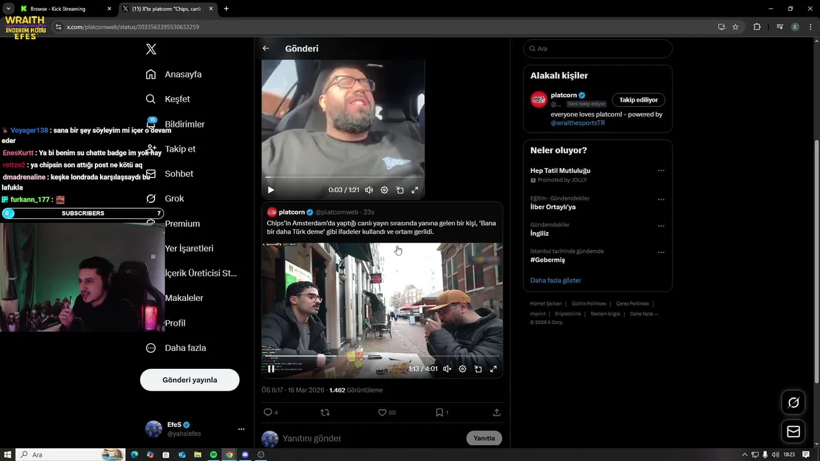Bookmark the post
820x461 pixels.
[x=439, y=412]
